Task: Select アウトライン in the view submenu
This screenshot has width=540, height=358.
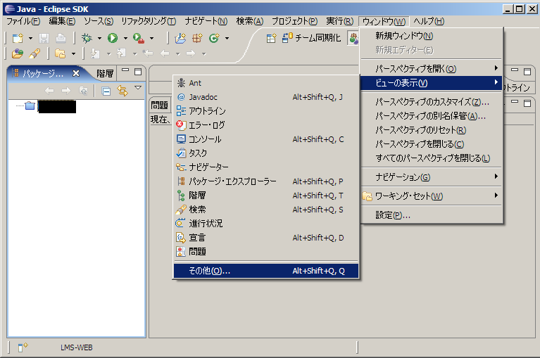Action: point(207,111)
